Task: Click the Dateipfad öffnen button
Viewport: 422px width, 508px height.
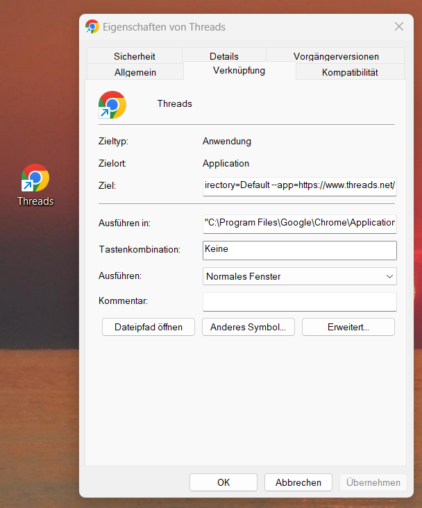Action: (x=149, y=327)
